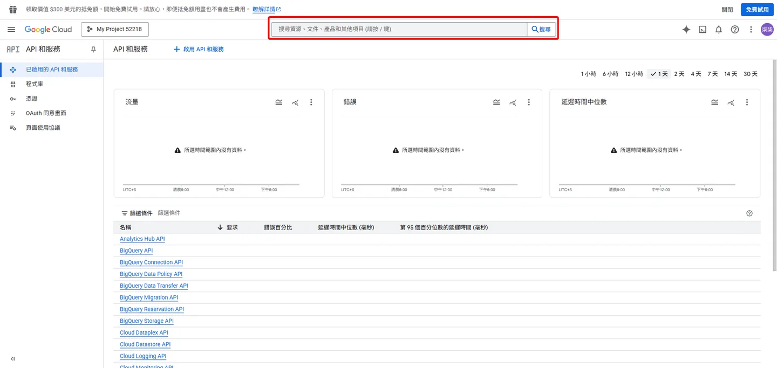777x368 pixels.
Task: Open the BigQuery Migration API link
Action: (149, 298)
